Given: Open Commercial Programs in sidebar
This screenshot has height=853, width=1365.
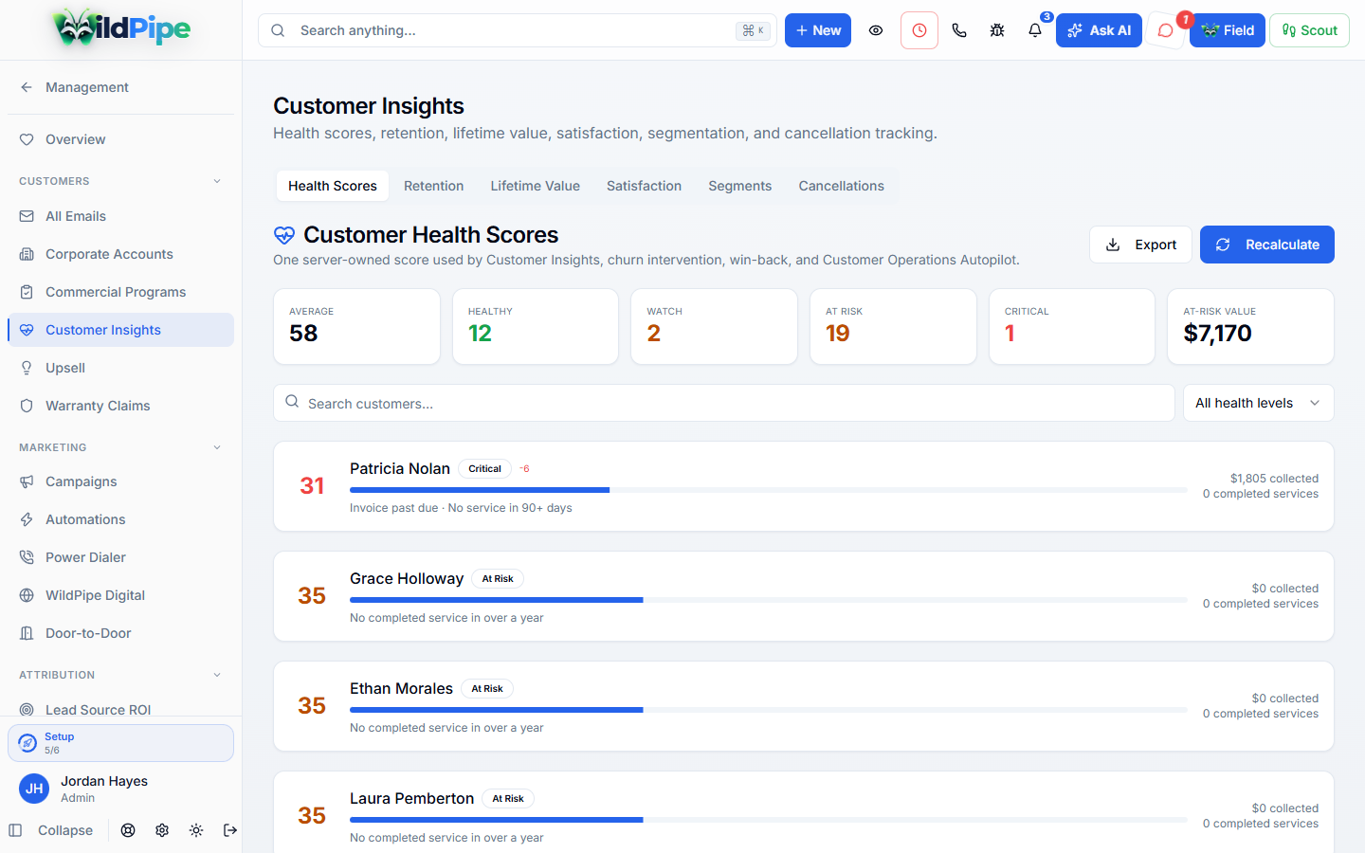Looking at the screenshot, I should point(120,292).
